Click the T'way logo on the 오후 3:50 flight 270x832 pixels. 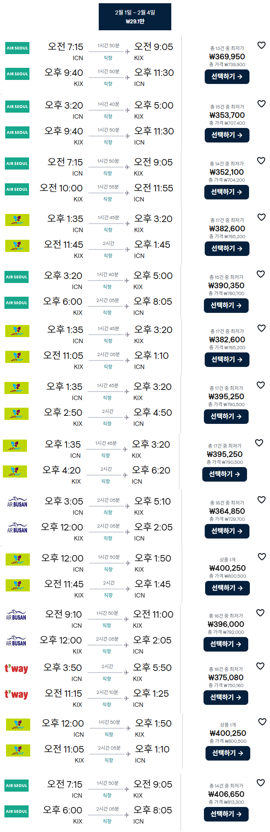[x=16, y=669]
